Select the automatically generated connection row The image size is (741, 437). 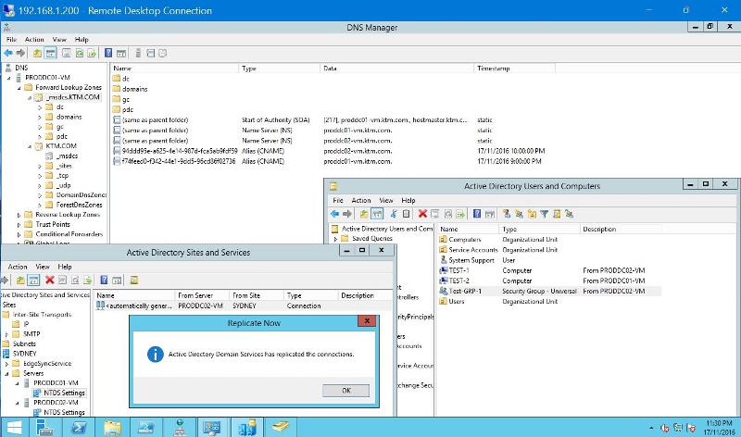click(243, 306)
